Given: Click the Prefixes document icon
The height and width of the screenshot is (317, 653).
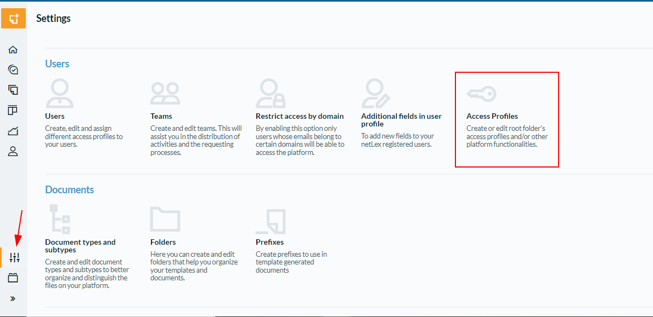Looking at the screenshot, I should [271, 221].
